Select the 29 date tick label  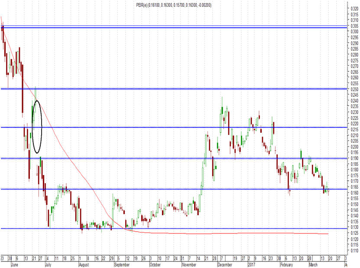[x=112, y=258]
